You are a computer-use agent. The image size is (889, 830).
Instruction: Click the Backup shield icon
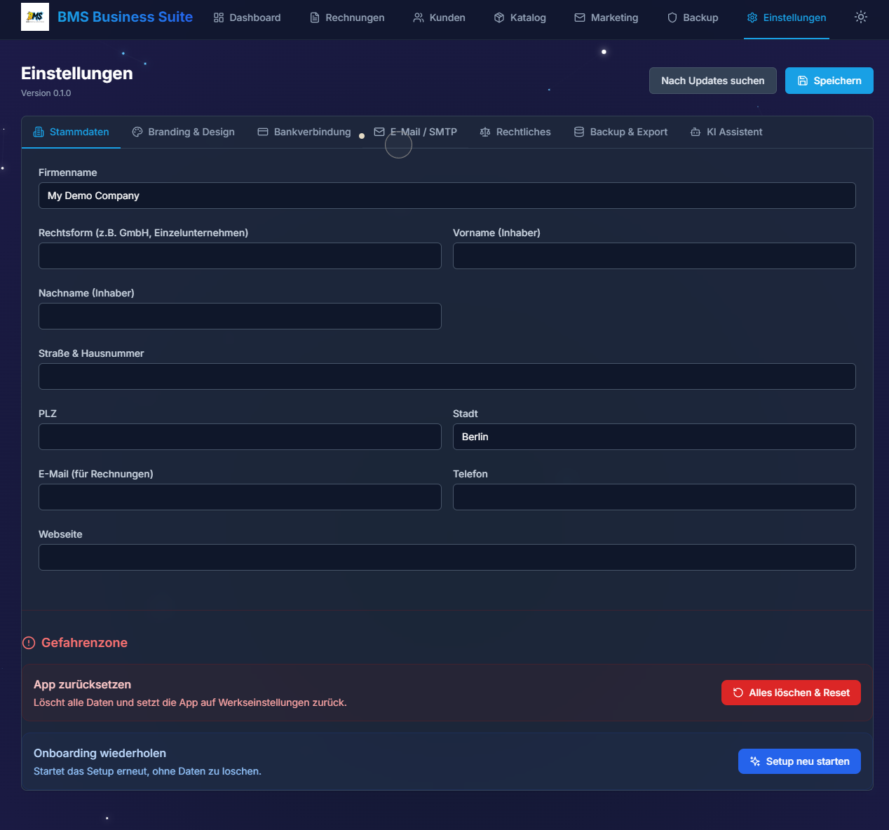672,18
